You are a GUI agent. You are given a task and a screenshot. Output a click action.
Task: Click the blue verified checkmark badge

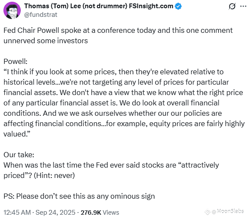coord(178,6)
